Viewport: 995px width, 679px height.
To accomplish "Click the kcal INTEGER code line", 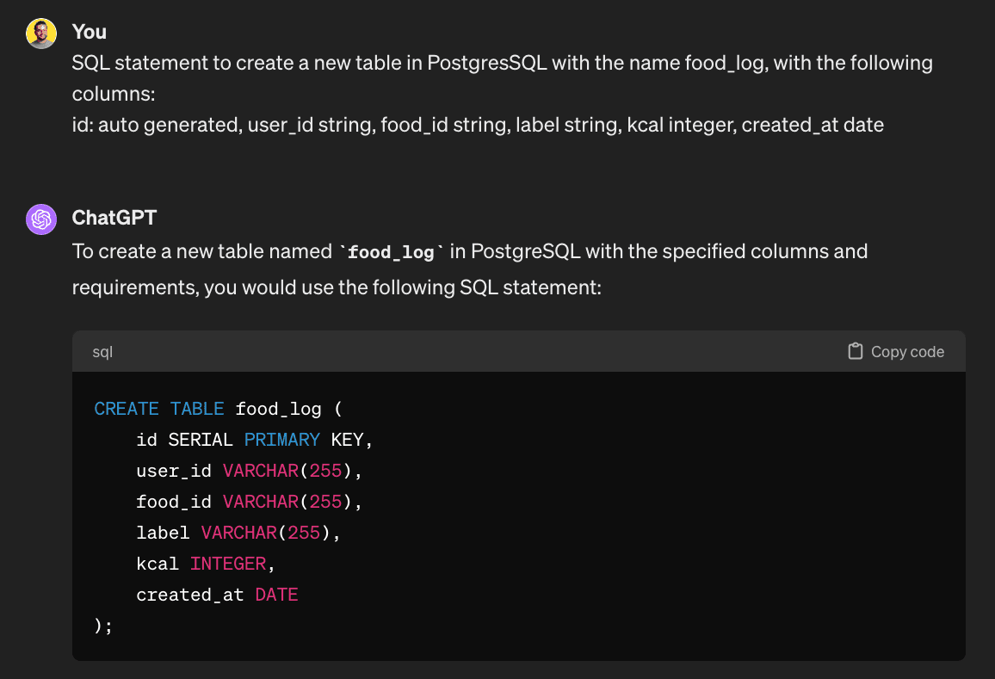I will (206, 564).
